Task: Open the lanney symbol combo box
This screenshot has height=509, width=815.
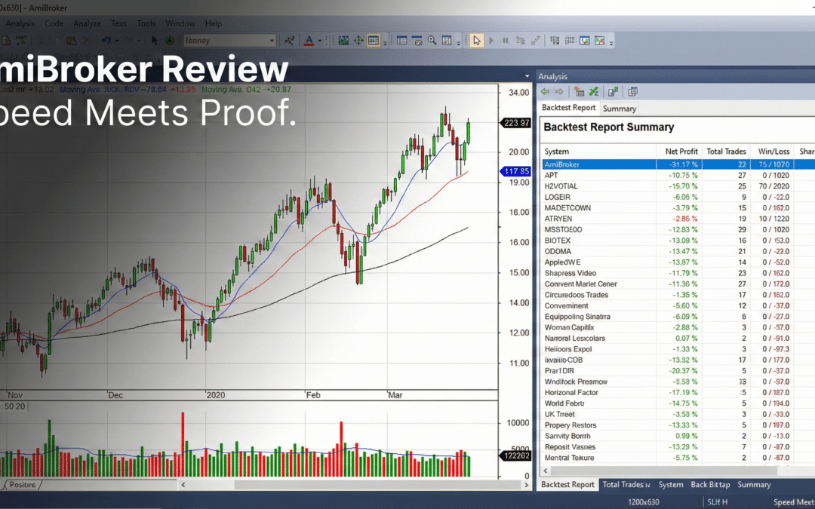Action: (229, 41)
